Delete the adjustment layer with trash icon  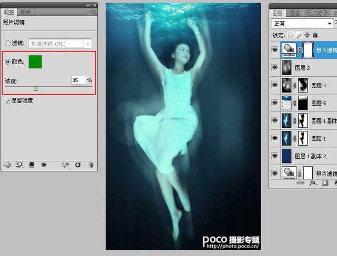click(91, 165)
